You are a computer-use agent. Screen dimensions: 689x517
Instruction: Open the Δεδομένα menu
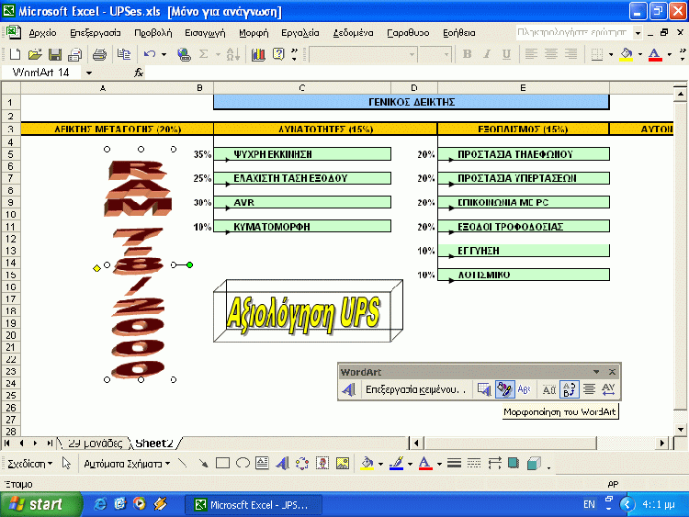coord(353,33)
